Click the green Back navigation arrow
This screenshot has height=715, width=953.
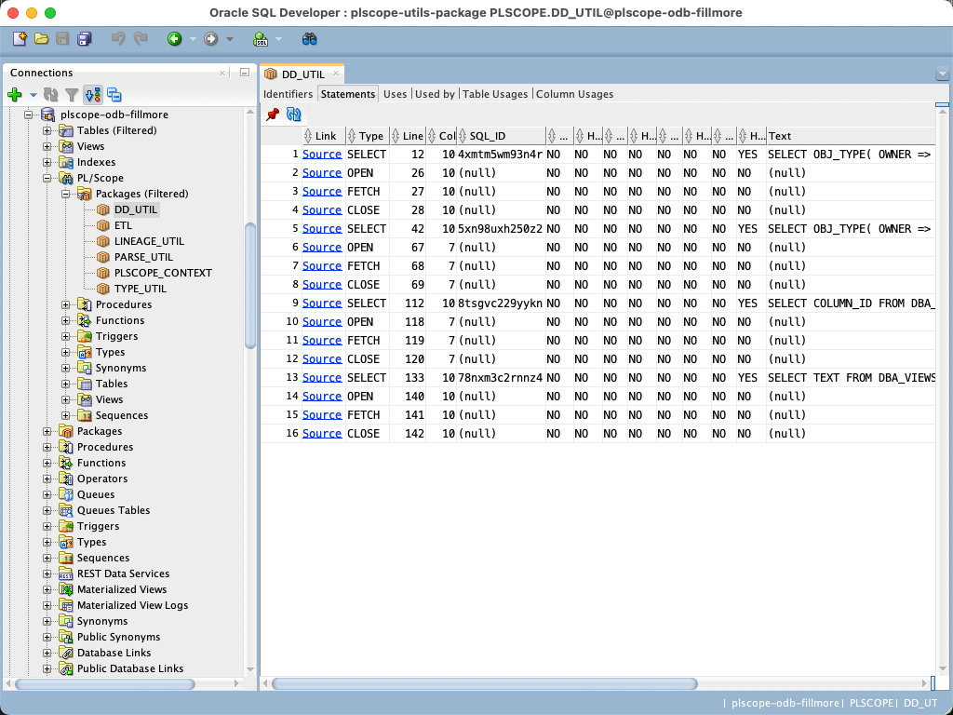(x=174, y=39)
